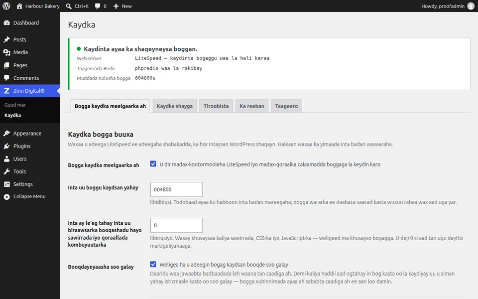Click the Kaydinta ayaa ka shaqeyneysa boggan notice
This screenshot has height=299, width=478.
[140, 49]
